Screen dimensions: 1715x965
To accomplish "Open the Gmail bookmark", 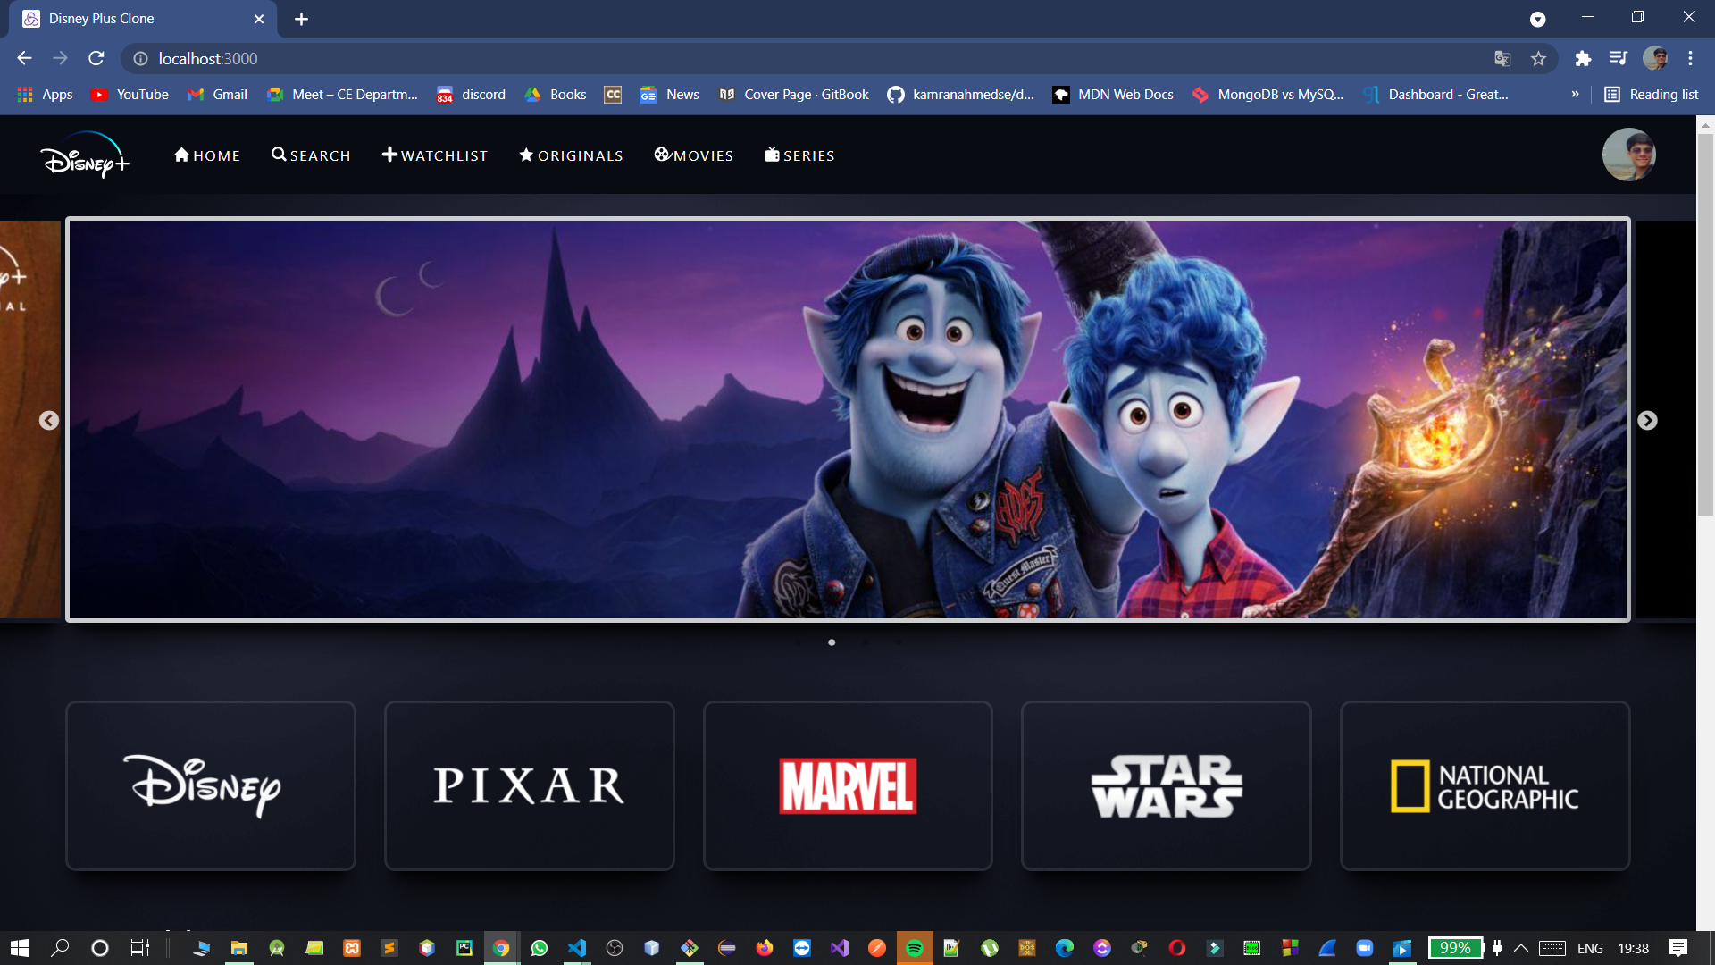I will point(217,95).
